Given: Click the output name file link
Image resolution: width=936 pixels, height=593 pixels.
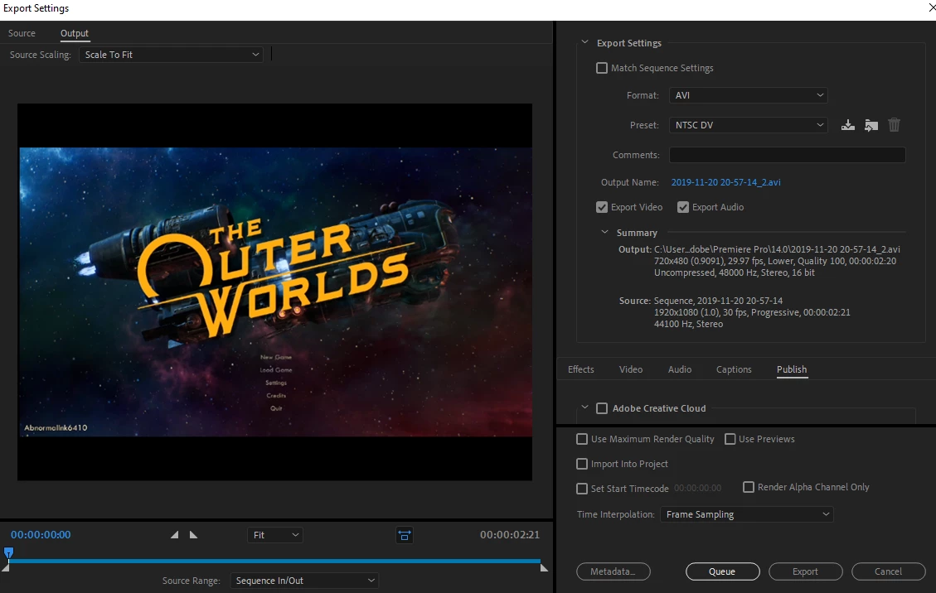Looking at the screenshot, I should (x=725, y=182).
